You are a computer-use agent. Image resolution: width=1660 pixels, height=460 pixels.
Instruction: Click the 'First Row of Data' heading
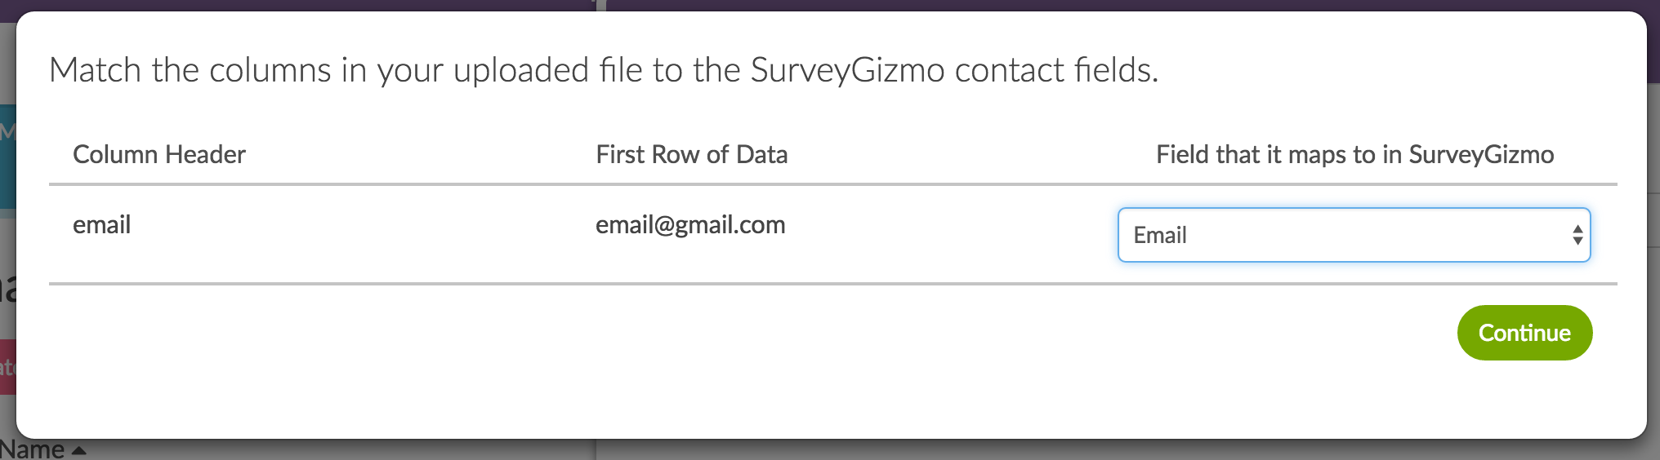tap(691, 154)
